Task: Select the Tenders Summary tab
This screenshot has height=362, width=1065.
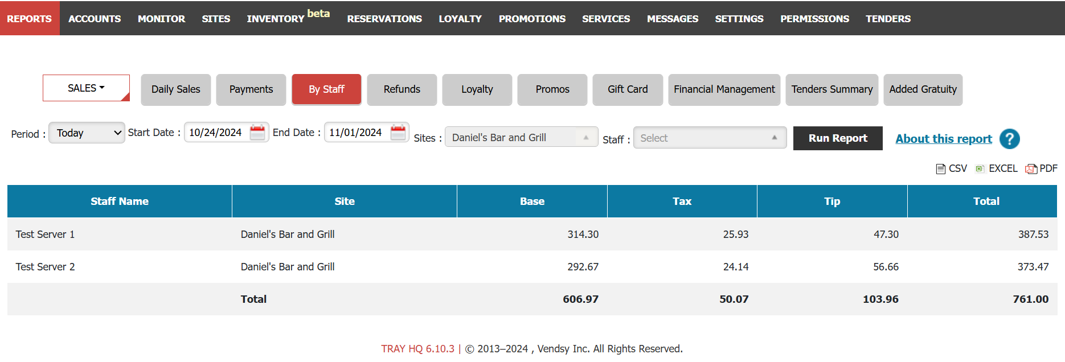Action: click(831, 89)
